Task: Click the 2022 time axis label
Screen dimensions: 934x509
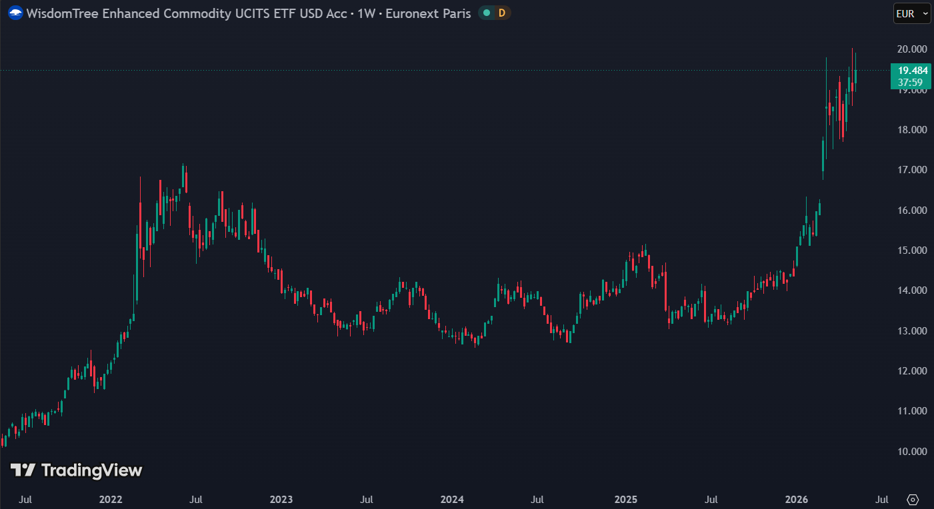Action: (111, 500)
